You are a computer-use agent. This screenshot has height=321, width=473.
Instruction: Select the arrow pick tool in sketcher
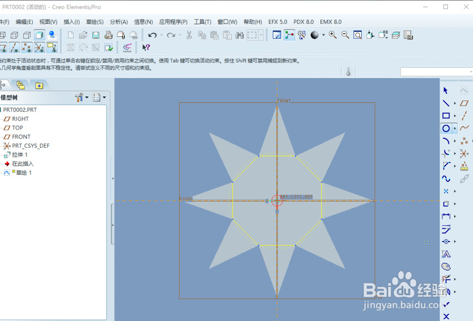446,90
